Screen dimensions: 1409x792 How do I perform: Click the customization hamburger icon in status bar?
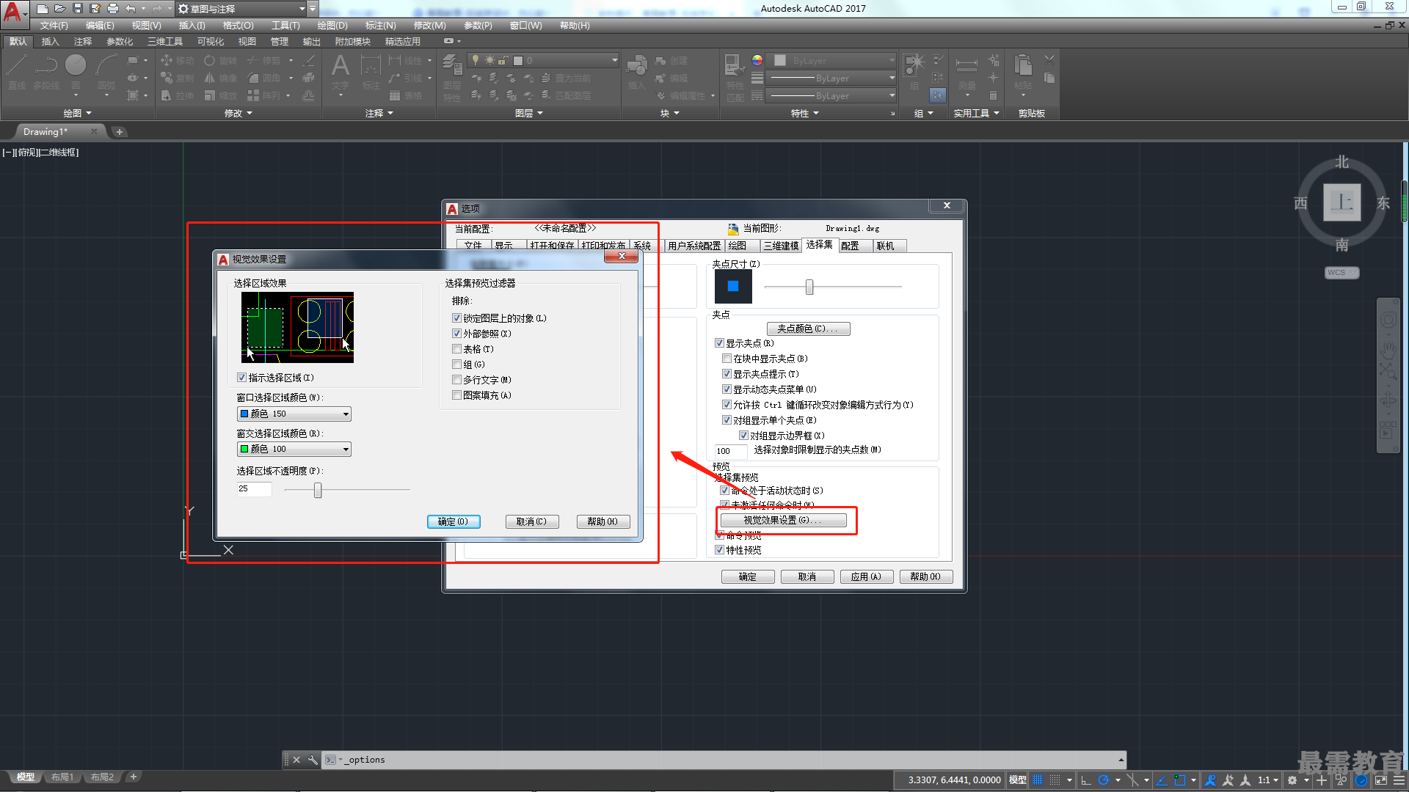[1399, 780]
